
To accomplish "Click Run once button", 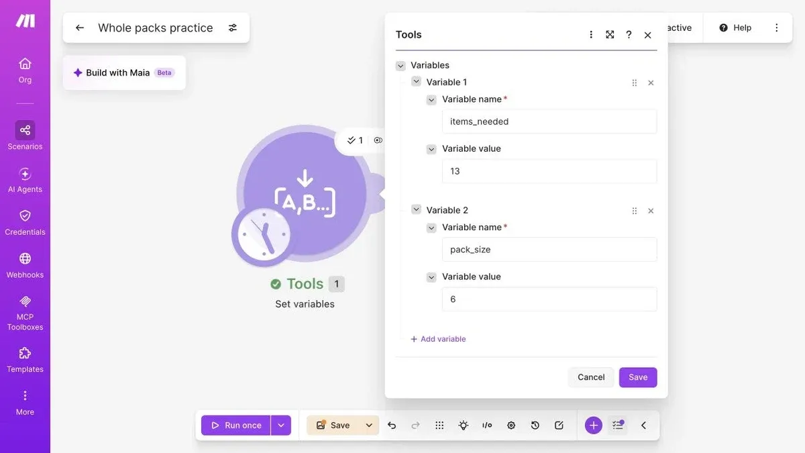I will pos(236,425).
